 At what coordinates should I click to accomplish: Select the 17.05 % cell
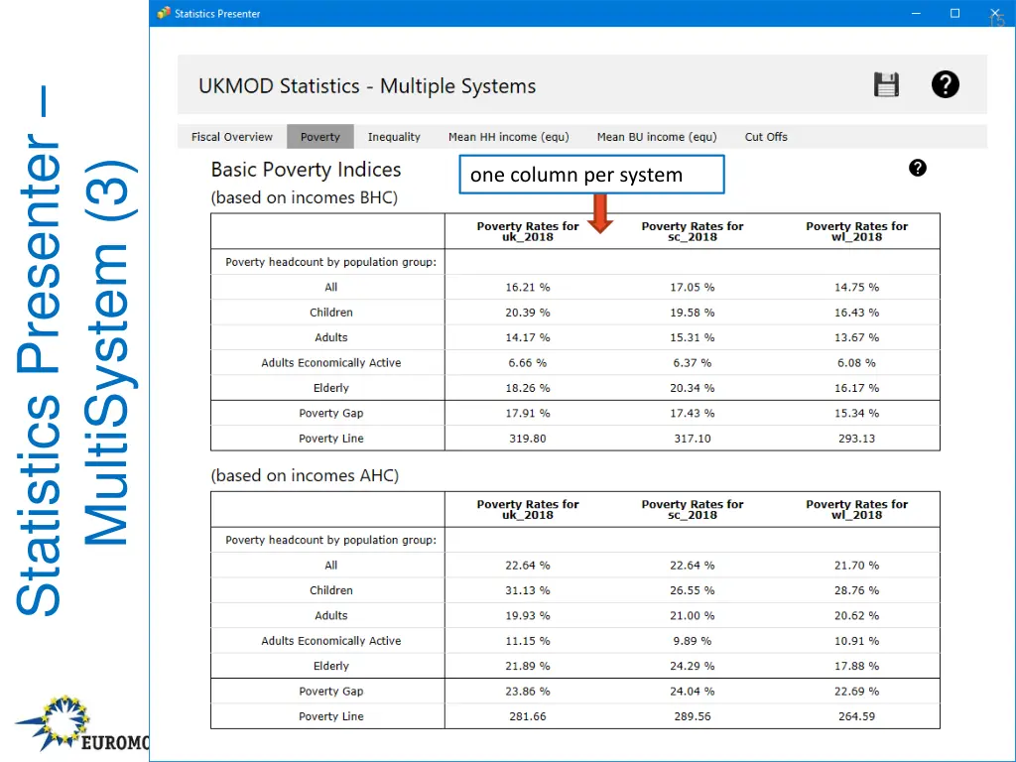pyautogui.click(x=692, y=287)
